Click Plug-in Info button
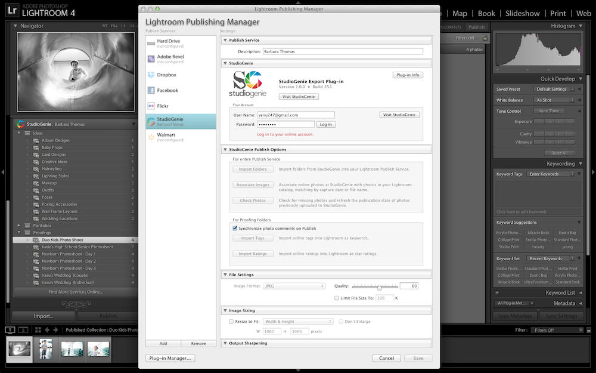Image resolution: width=596 pixels, height=373 pixels. 408,75
